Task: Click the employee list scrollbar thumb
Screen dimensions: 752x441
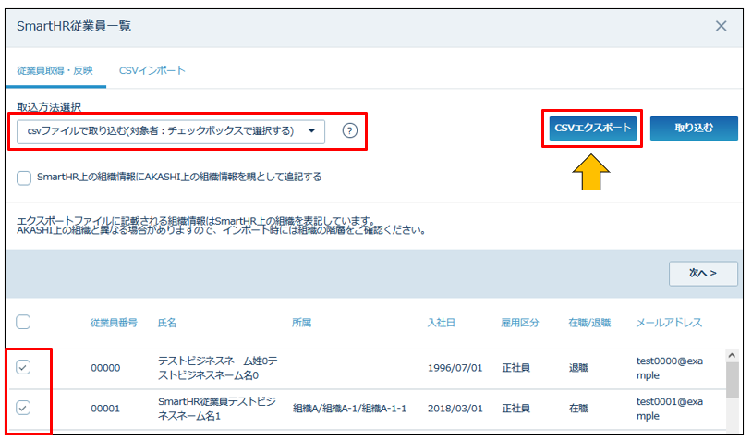Action: 733,380
